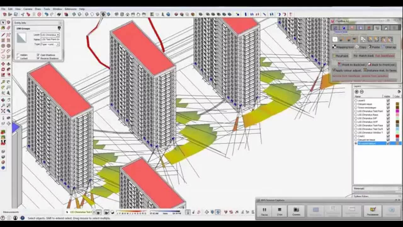The image size is (403, 227).
Task: Expand Entity Info details arrow
Action: pos(59,28)
